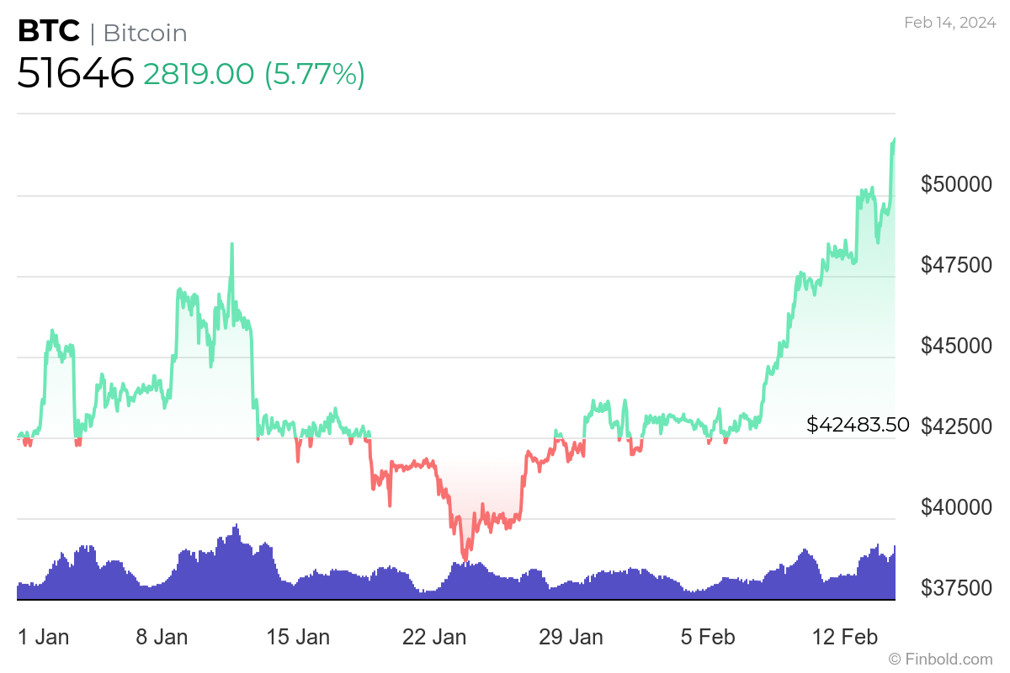1010x673 pixels.
Task: Click the $42483.50 reference price label
Action: pos(858,425)
